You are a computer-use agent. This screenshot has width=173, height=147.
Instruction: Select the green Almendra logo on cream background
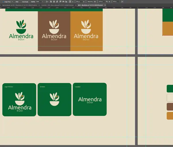21,30
